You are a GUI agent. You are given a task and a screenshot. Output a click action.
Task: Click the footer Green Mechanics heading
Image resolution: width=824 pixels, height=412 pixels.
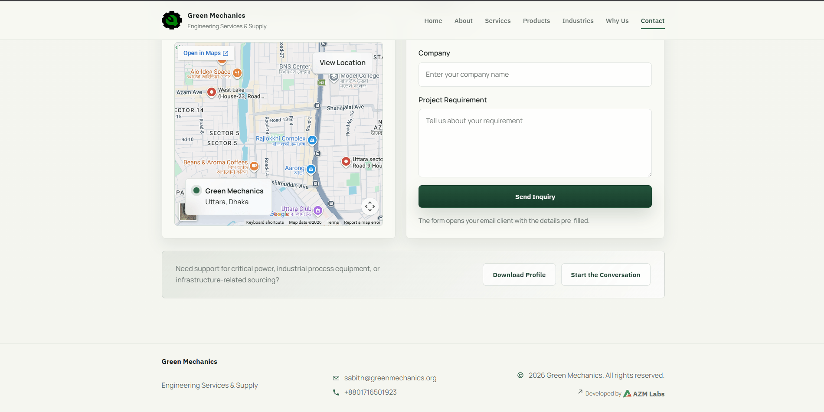click(190, 362)
